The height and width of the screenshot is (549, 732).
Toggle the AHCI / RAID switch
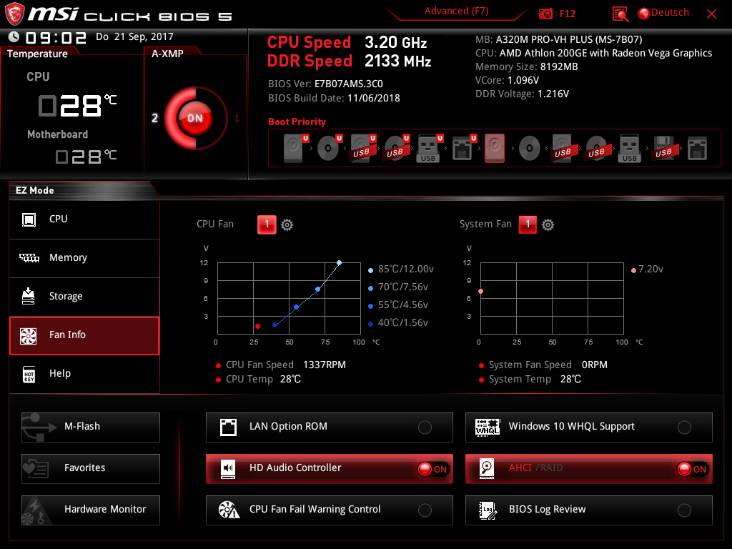[x=692, y=469]
